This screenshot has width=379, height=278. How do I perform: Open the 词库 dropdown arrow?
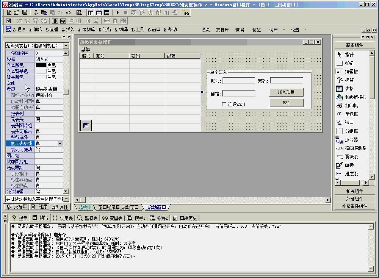284,30
